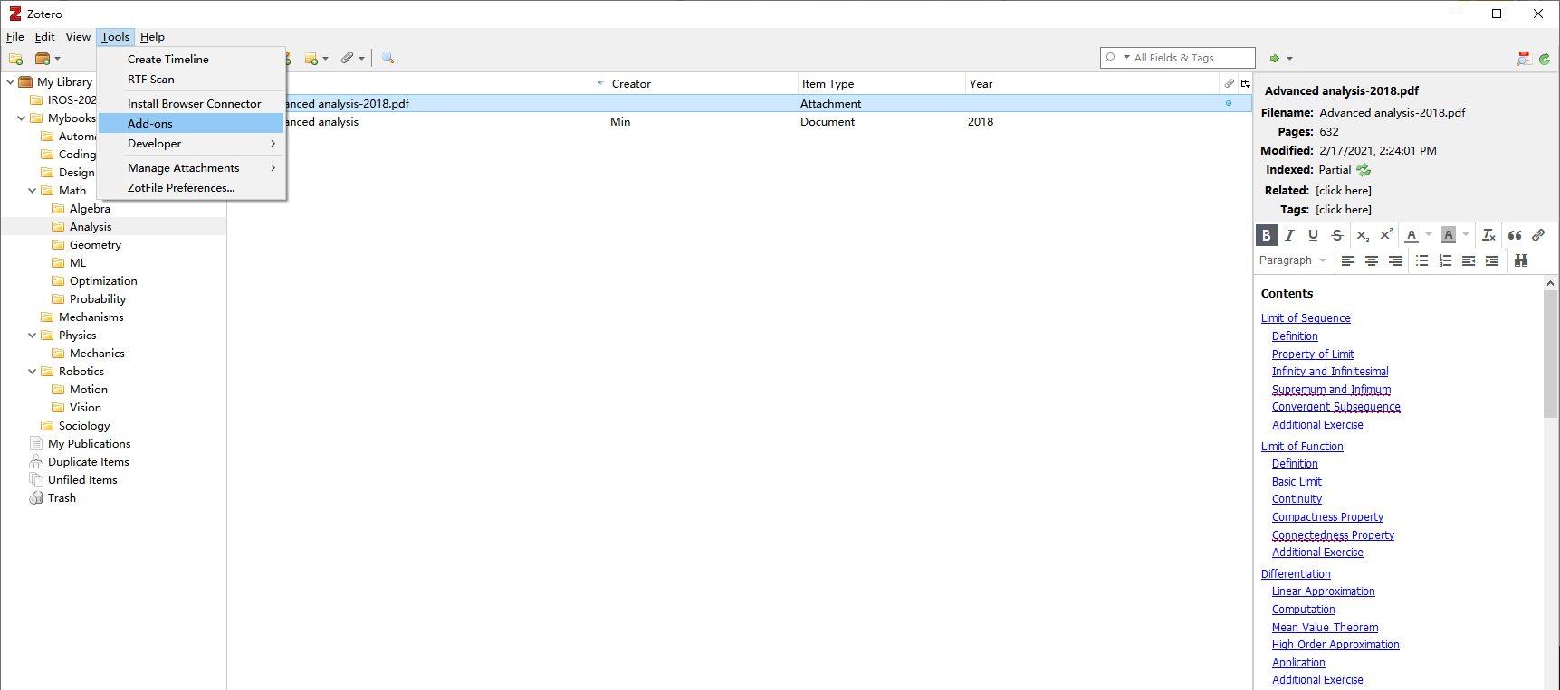
Task: Click the column picker icon in header
Action: click(x=1246, y=83)
